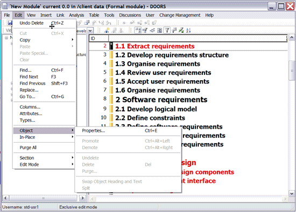The width and height of the screenshot is (296, 212).
Task: Click the module's vertical scrollbar up arrow
Action: pos(292,37)
